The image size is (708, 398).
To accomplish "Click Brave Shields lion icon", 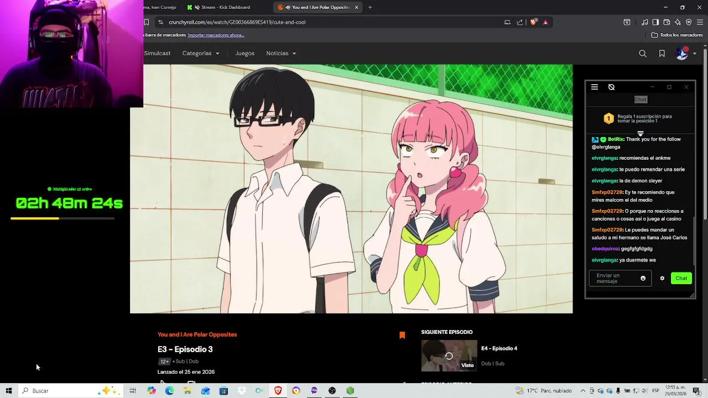I will [533, 22].
